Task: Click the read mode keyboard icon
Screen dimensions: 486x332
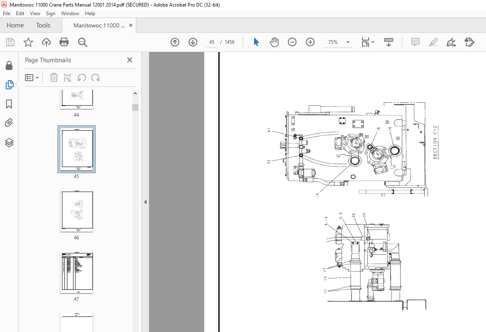Action: coord(388,42)
